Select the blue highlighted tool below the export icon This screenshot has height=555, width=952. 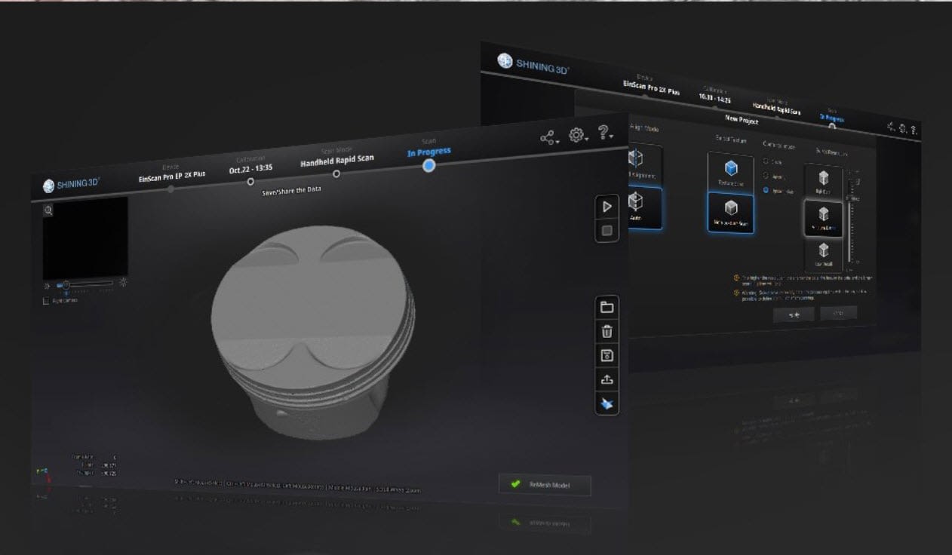tap(607, 405)
